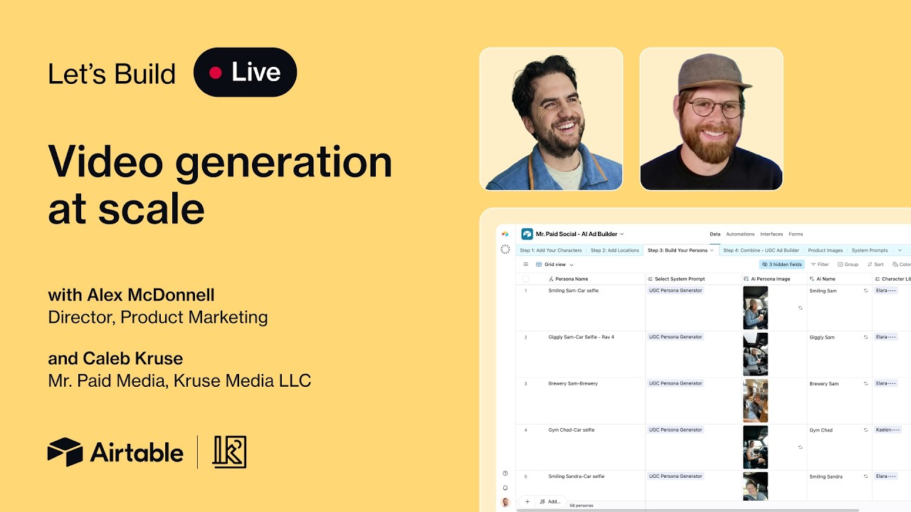The height and width of the screenshot is (512, 911).
Task: Regenerate AI image for Smiling Sam-Car selfie
Action: (801, 308)
